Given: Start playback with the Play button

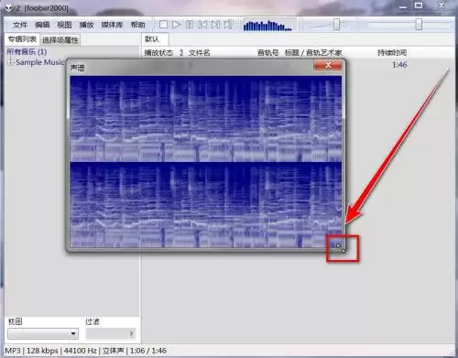Looking at the screenshot, I should tap(176, 25).
